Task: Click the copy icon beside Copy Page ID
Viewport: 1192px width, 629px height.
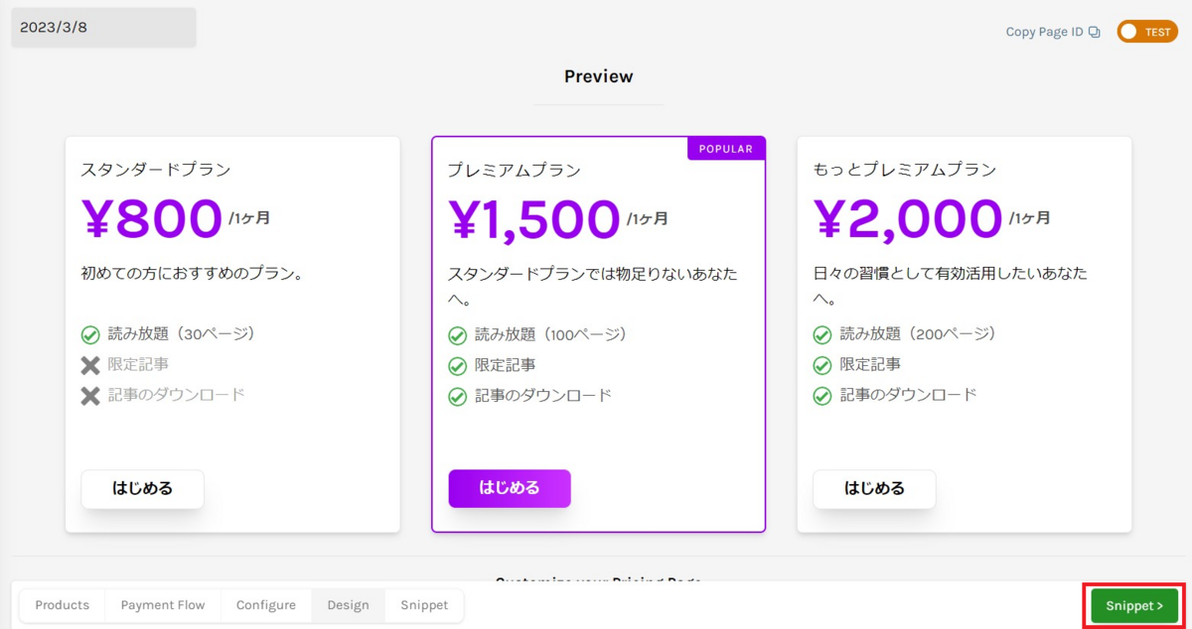Action: click(1094, 32)
